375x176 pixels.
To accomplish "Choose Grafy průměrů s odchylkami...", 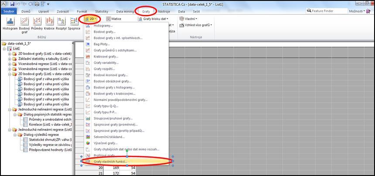I will point(126,51).
